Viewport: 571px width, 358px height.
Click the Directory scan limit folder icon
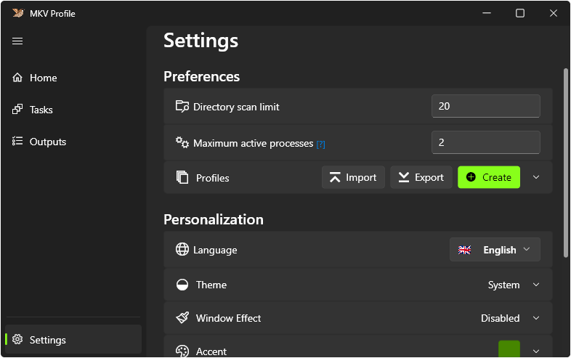[x=182, y=106]
